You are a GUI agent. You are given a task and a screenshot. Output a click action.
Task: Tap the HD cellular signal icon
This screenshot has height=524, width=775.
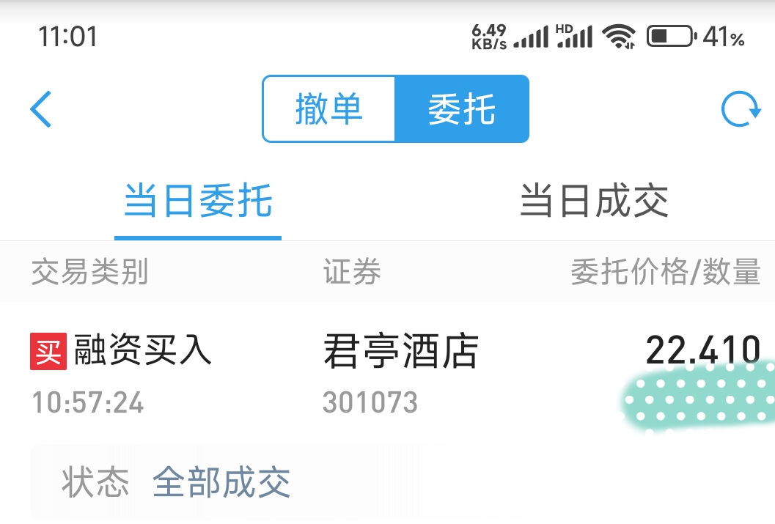574,36
